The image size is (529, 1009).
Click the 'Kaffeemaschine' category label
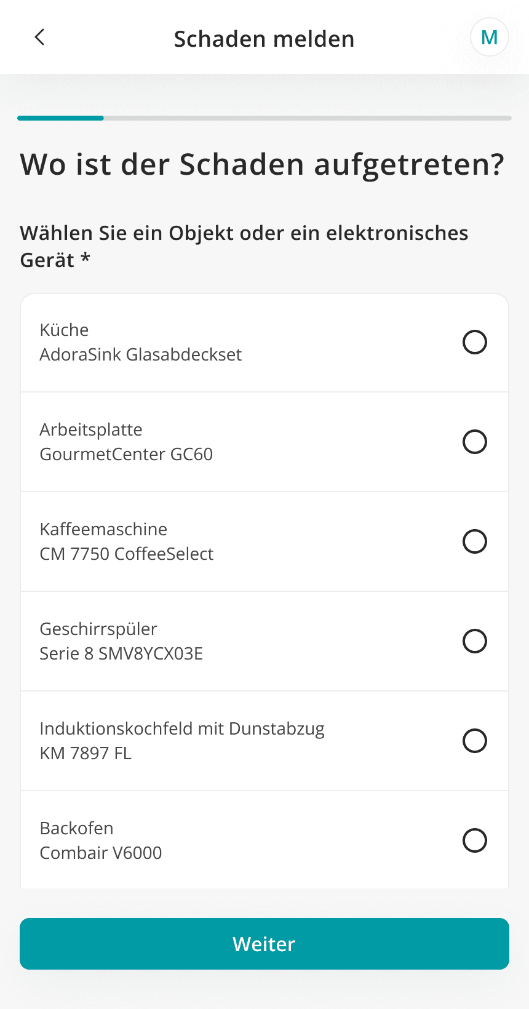click(103, 529)
